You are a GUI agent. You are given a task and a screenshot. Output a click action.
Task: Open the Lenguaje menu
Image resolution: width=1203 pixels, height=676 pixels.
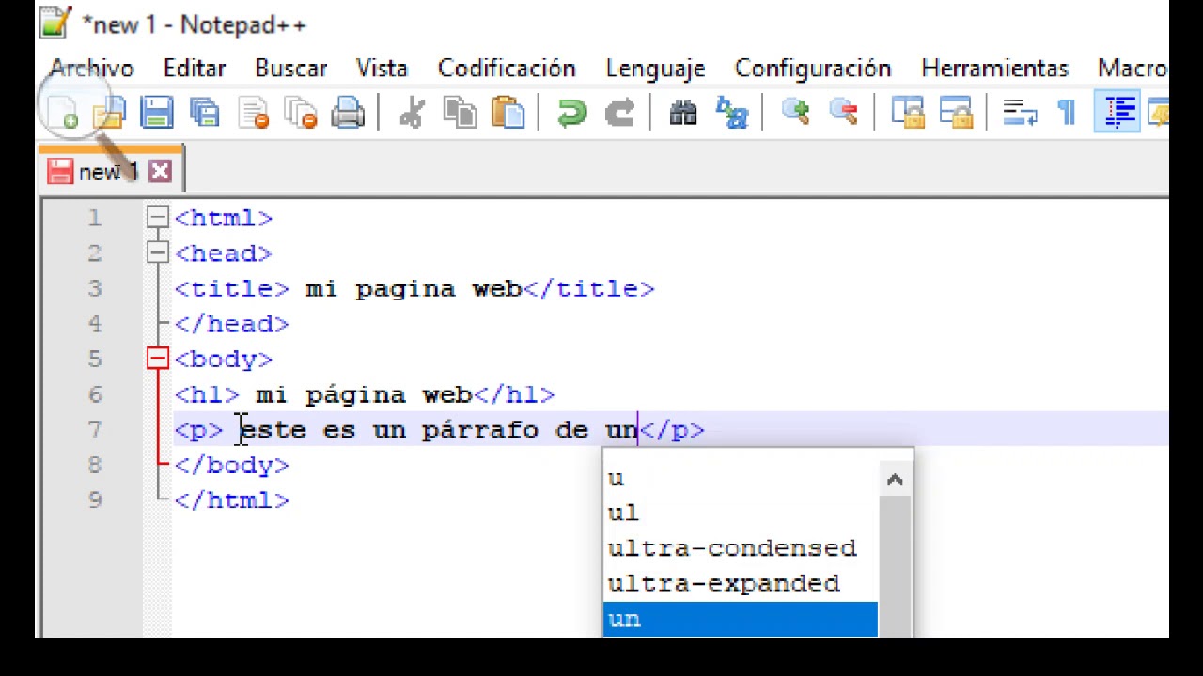coord(655,69)
